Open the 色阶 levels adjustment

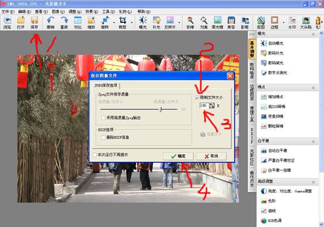tap(268, 201)
